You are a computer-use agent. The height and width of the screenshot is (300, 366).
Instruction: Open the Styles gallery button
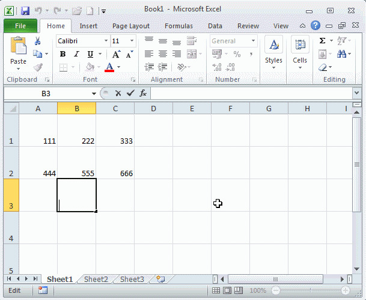click(x=274, y=52)
